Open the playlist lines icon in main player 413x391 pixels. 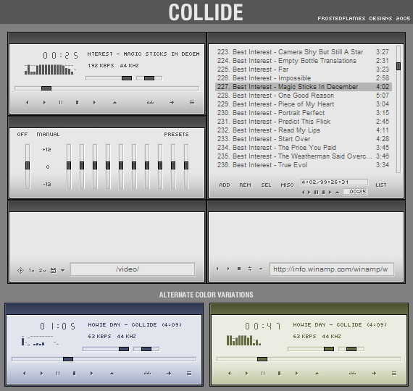pos(192,103)
